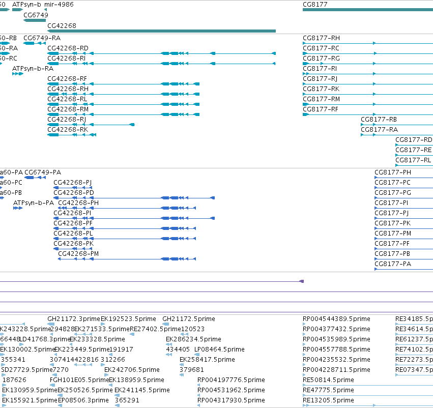Viewport: 433px width, 408px height.
Task: Open the ATPsyn-b-PA protein label
Action: click(34, 203)
